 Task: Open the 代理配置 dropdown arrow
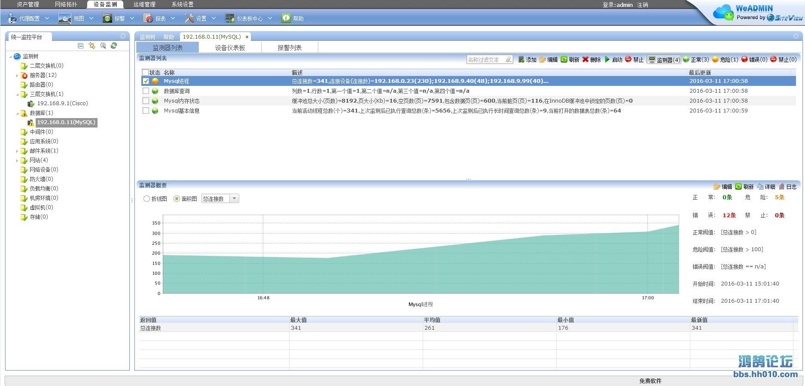point(47,18)
